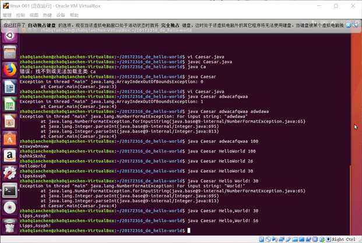Click the output line wzswywbmsww
Screen dimensions: 362x243
(34, 146)
